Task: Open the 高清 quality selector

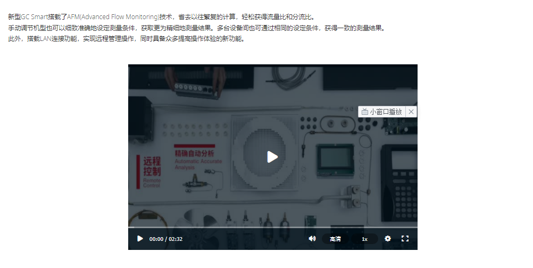Action: 335,239
